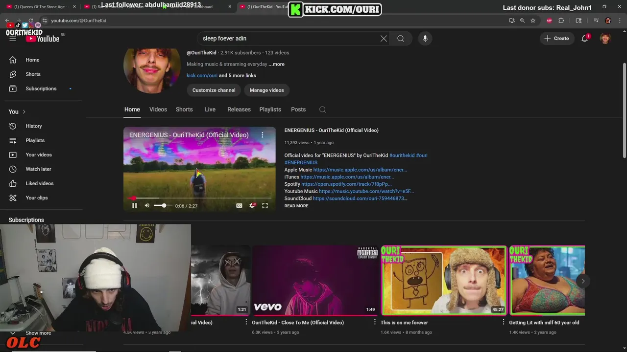Switch to Shorts channel tab

pos(184,110)
